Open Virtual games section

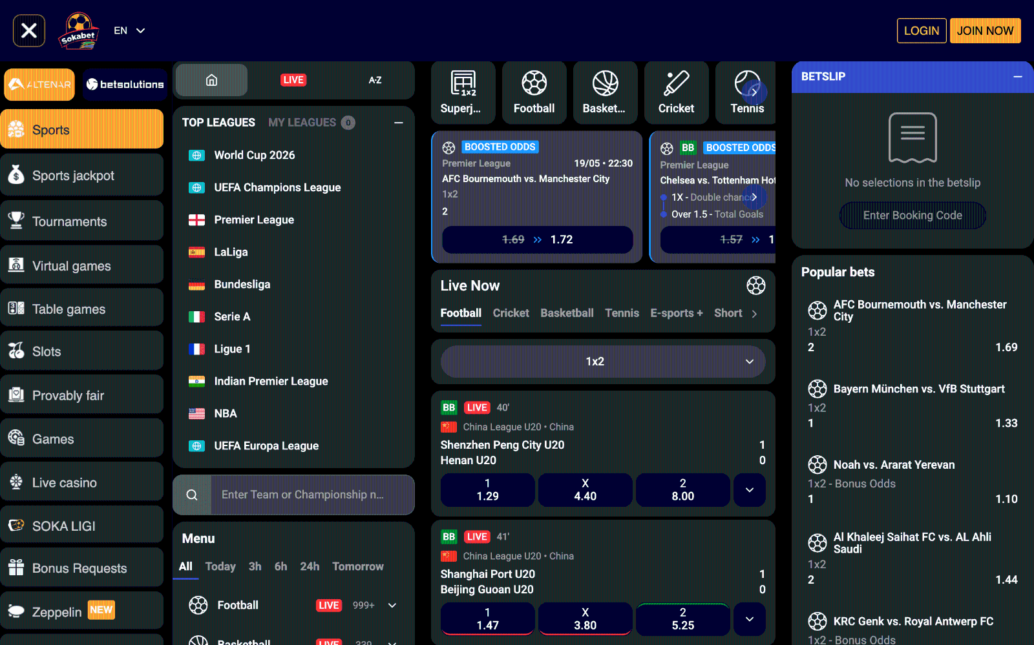[82, 265]
